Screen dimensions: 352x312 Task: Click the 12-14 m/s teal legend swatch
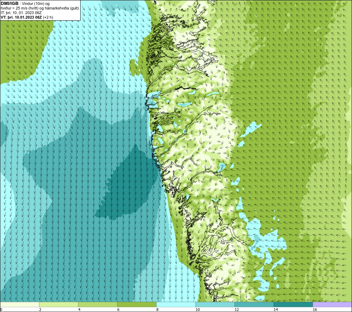(254, 305)
